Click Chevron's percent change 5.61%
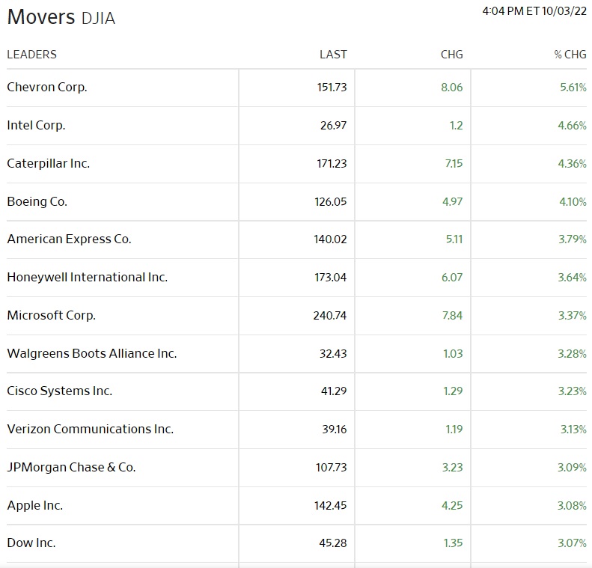The width and height of the screenshot is (592, 568). pyautogui.click(x=573, y=87)
